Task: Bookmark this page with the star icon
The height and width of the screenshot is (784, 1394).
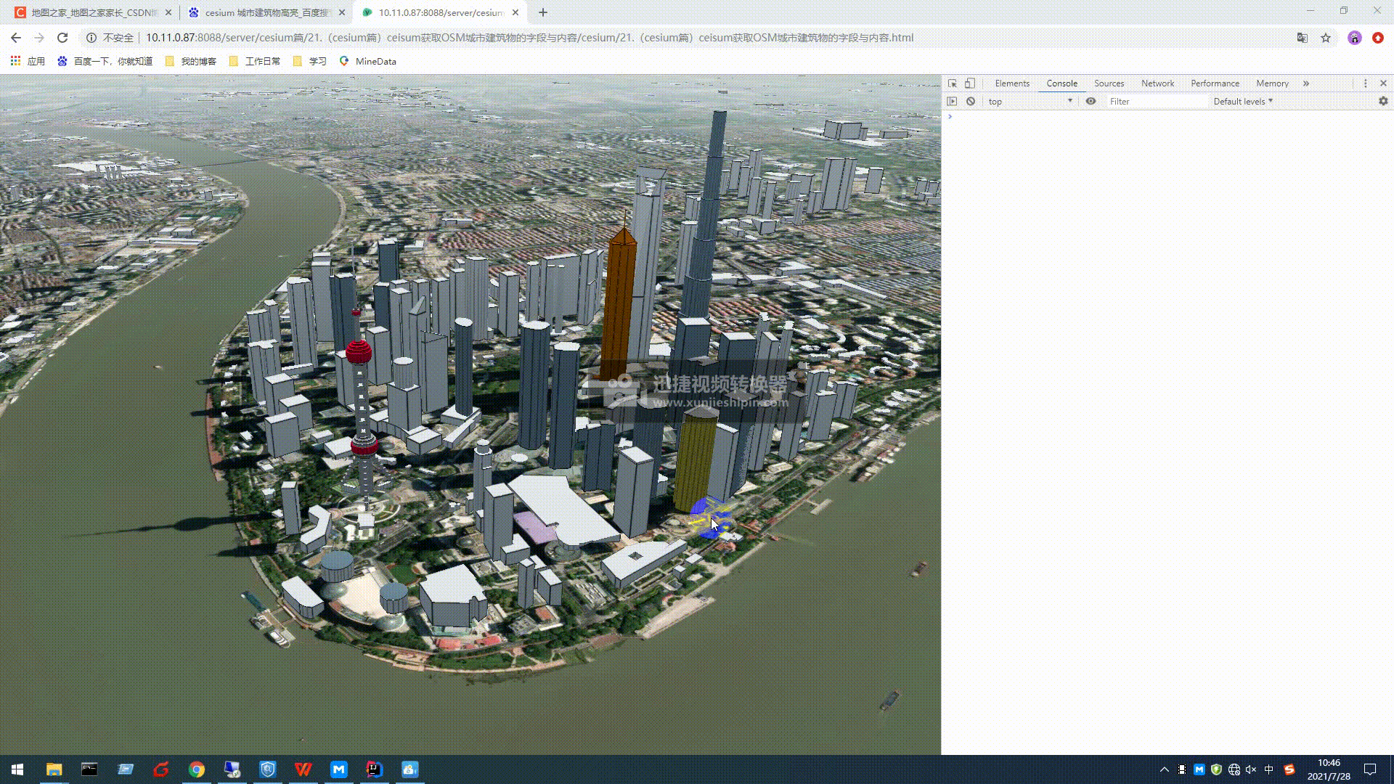Action: click(1326, 38)
